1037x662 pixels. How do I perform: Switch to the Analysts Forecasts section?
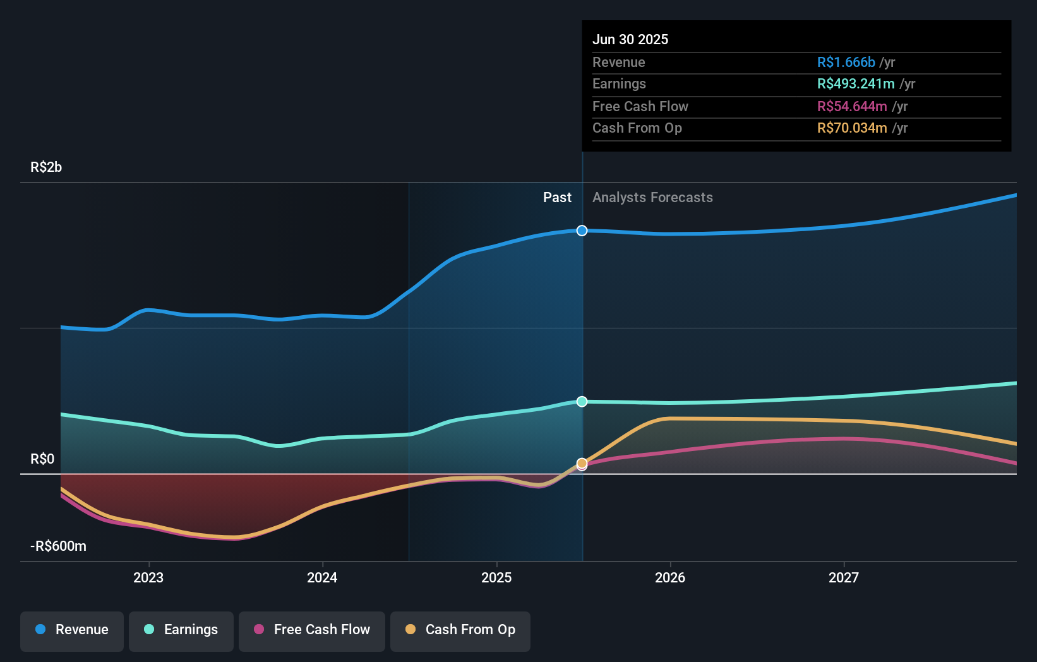click(x=652, y=197)
